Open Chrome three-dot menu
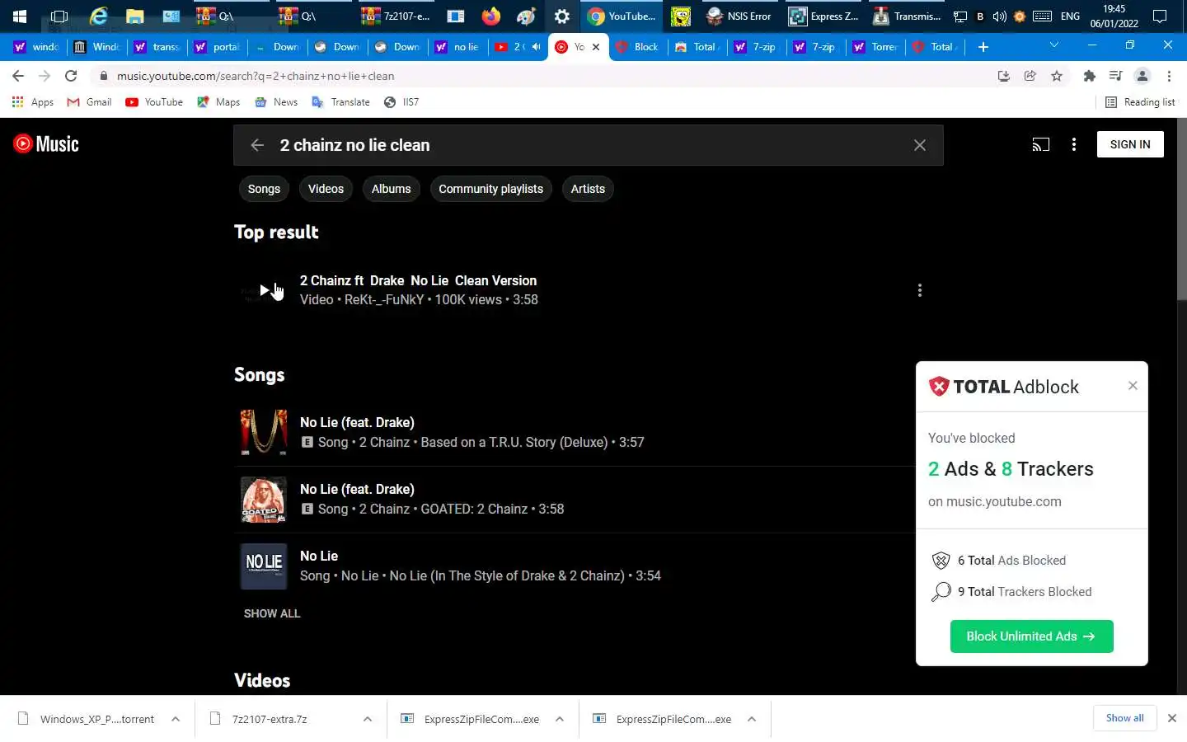Screen dimensions: 1187x742 point(1169,76)
